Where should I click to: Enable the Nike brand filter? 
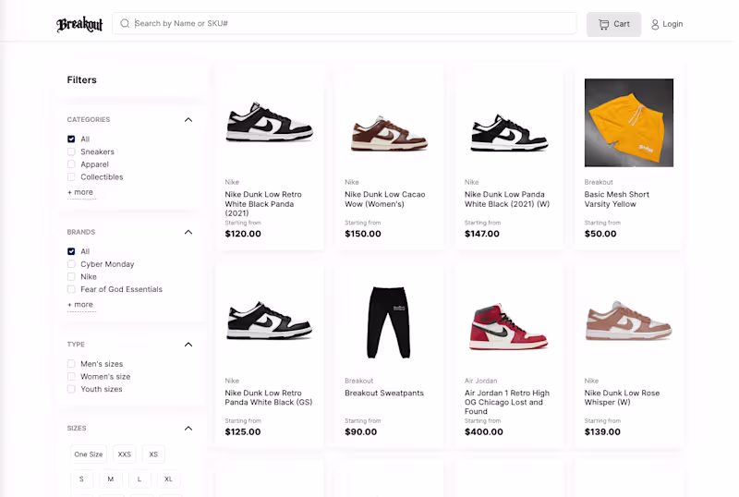tap(71, 276)
